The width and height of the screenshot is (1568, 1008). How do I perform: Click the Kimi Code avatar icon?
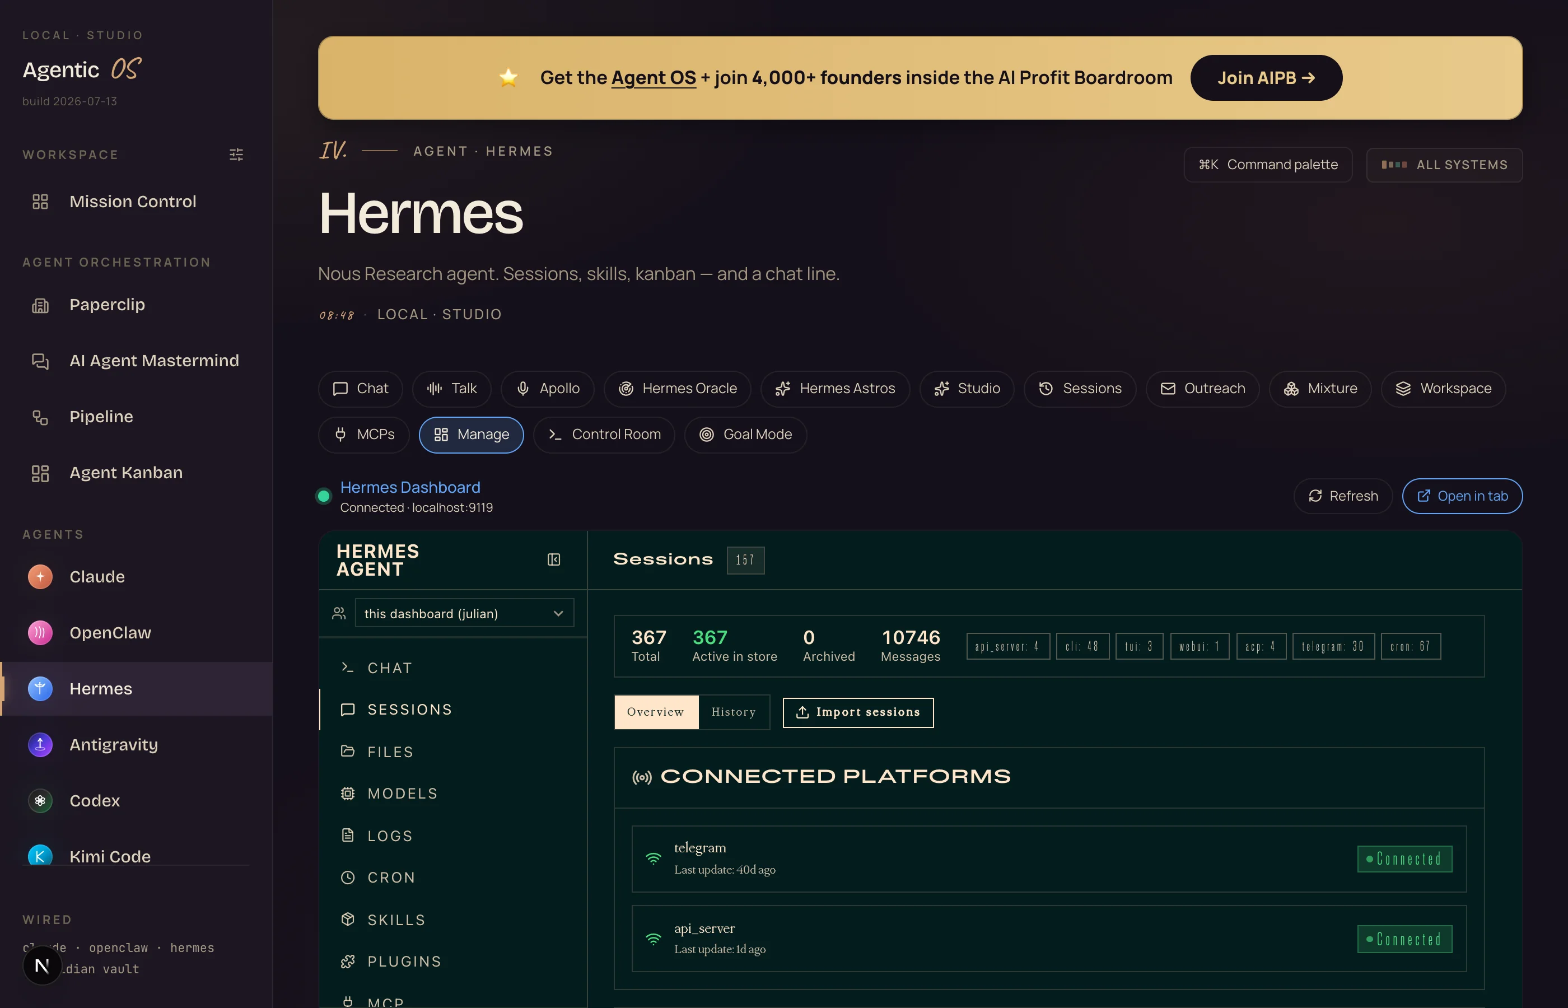(x=40, y=855)
